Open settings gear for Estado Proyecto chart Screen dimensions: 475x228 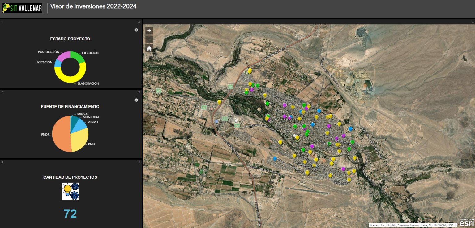point(136,30)
